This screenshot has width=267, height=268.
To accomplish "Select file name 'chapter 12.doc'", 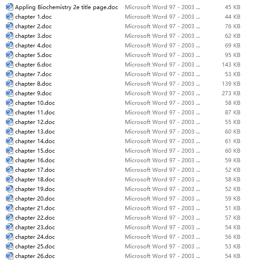I will click(x=35, y=122).
